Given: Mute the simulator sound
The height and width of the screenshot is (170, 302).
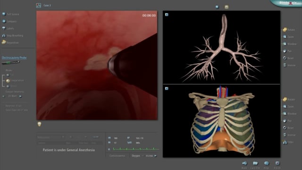Looking at the screenshot, I should tap(244, 165).
